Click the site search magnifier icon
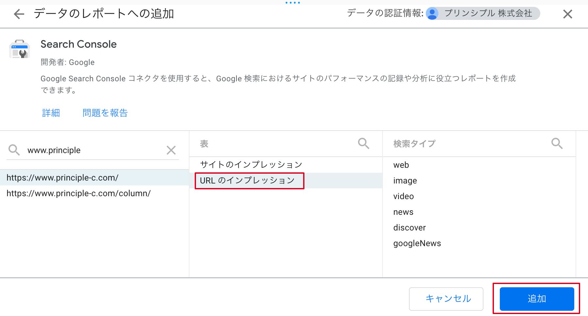 14,150
